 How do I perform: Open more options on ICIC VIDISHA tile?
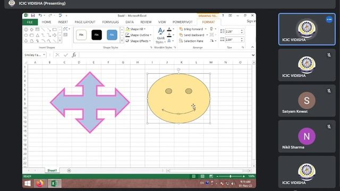pos(329,20)
